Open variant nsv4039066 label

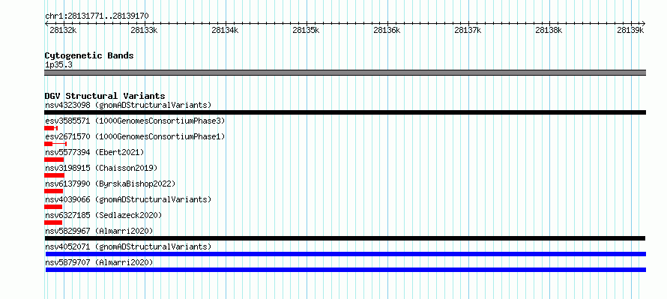tap(128, 199)
